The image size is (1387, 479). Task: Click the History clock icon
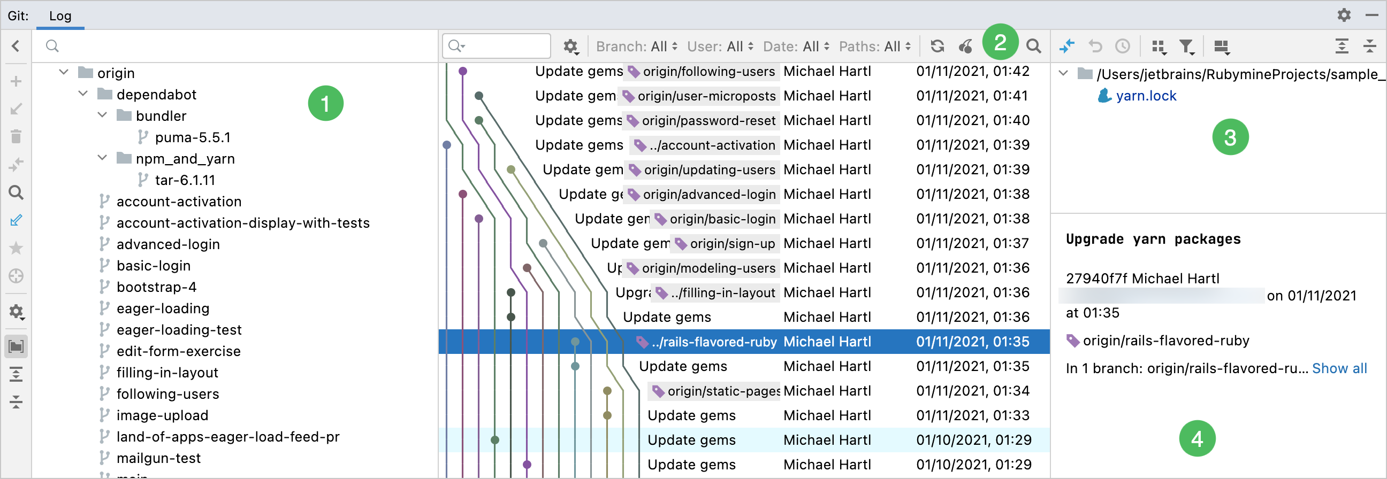pyautogui.click(x=1122, y=47)
